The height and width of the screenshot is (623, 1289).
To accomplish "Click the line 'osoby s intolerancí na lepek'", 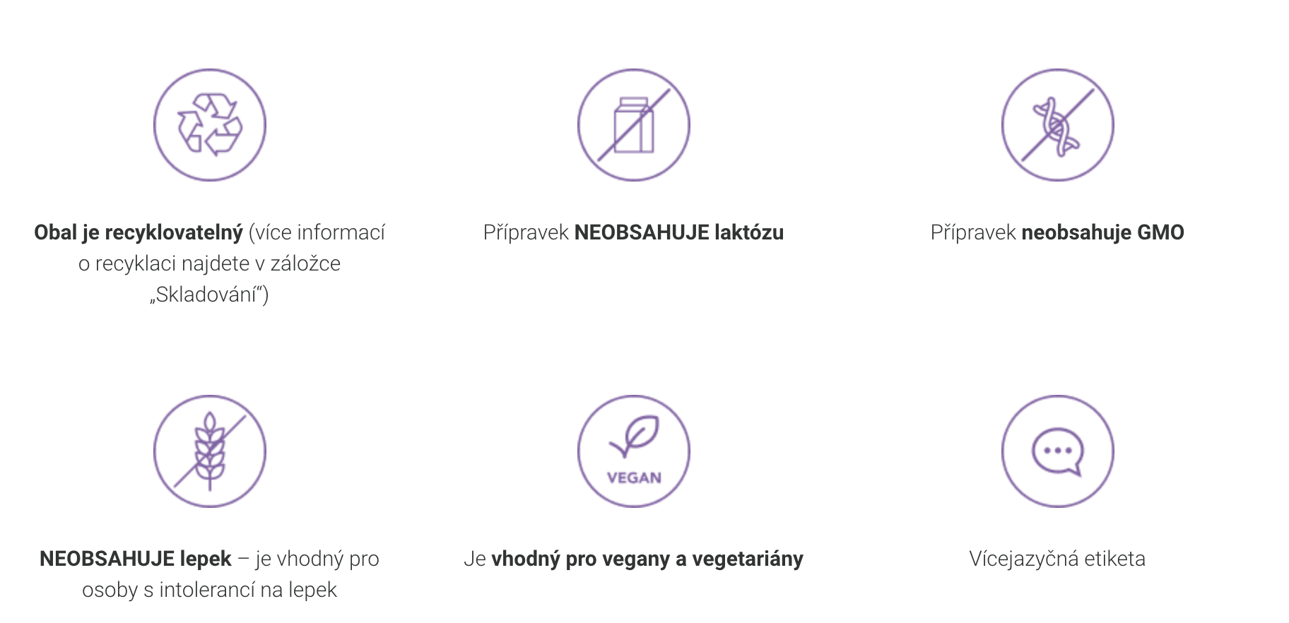I will (209, 590).
